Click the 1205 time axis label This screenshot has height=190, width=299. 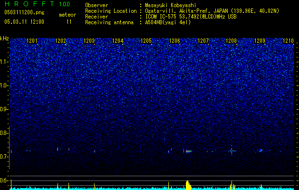tap(146, 41)
